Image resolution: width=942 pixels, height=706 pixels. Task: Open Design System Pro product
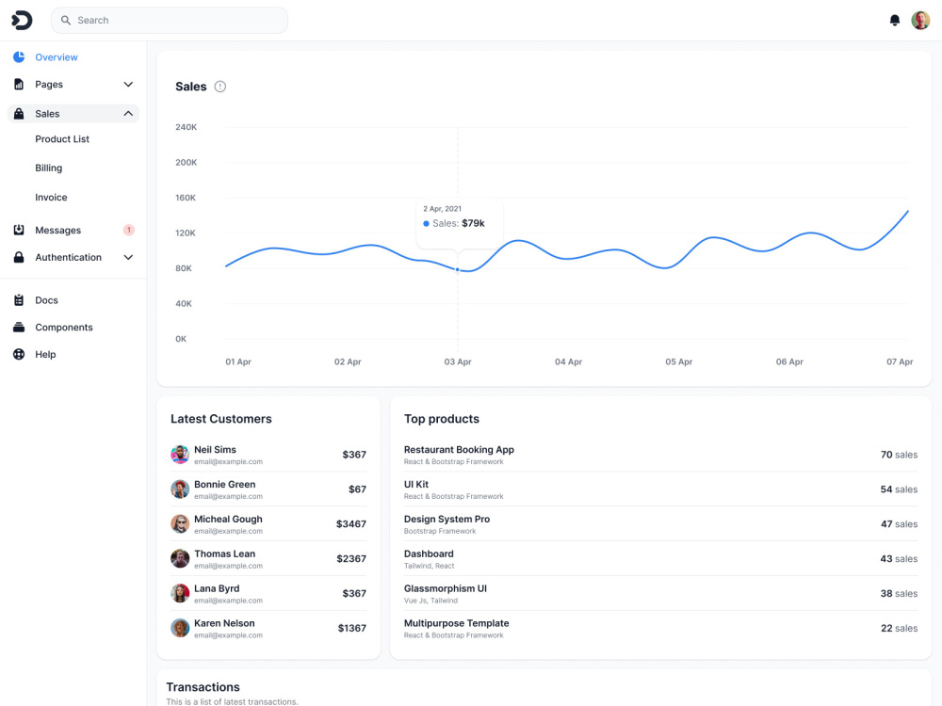447,520
